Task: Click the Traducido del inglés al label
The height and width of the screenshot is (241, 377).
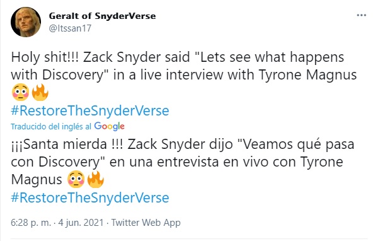Action: pyautogui.click(x=51, y=127)
